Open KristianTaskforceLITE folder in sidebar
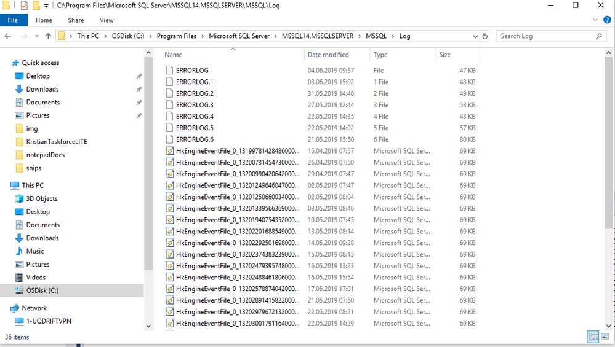Screen dimensions: 615x347 click(57, 142)
